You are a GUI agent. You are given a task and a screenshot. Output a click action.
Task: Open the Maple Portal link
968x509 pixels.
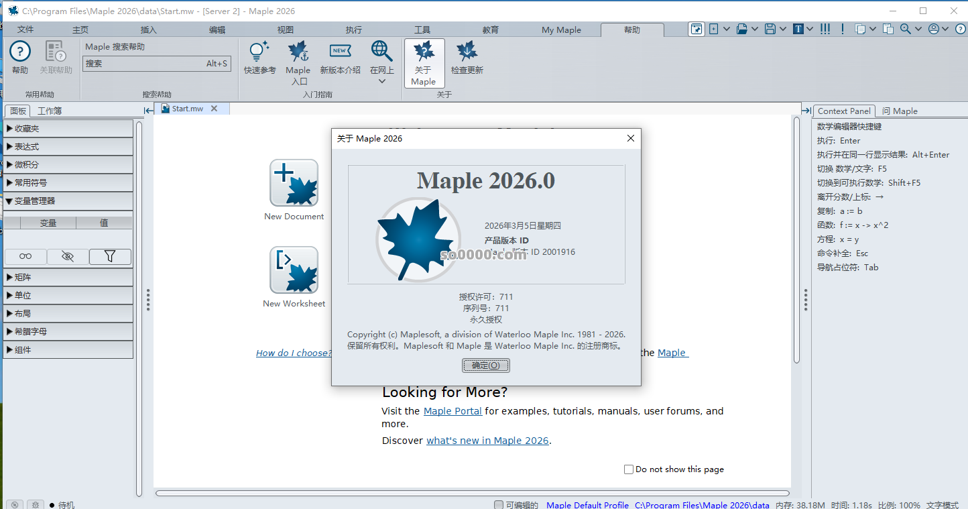452,411
